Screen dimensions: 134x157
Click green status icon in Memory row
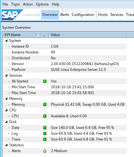[x=45, y=104]
